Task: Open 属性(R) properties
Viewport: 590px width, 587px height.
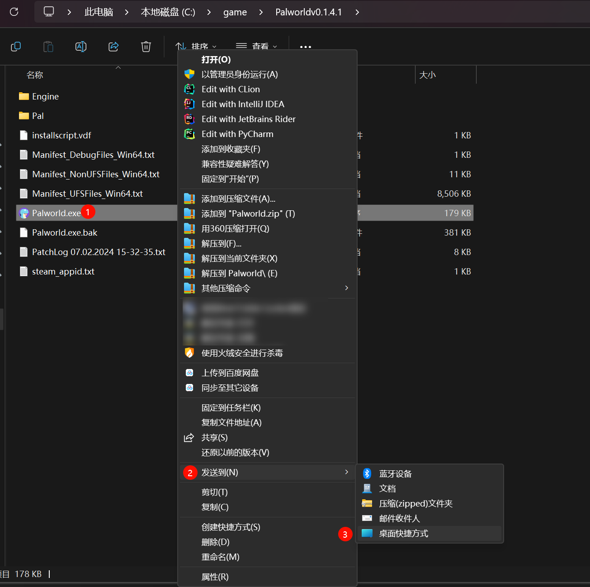Action: pos(267,577)
